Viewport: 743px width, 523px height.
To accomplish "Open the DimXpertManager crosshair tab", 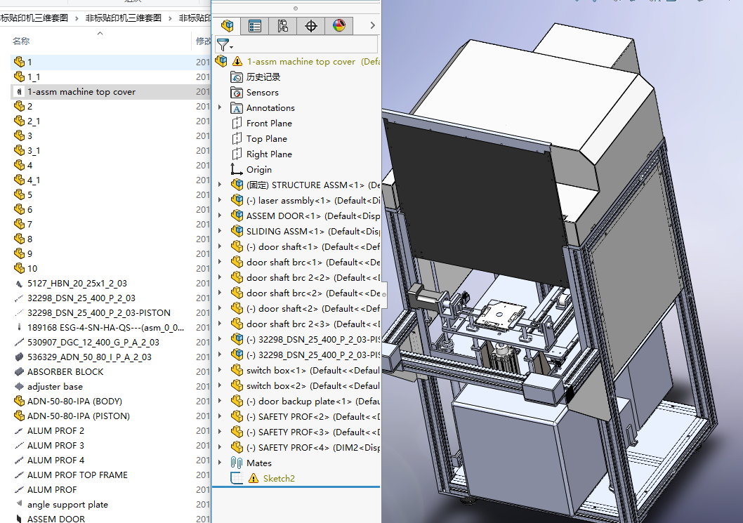I will 311,26.
